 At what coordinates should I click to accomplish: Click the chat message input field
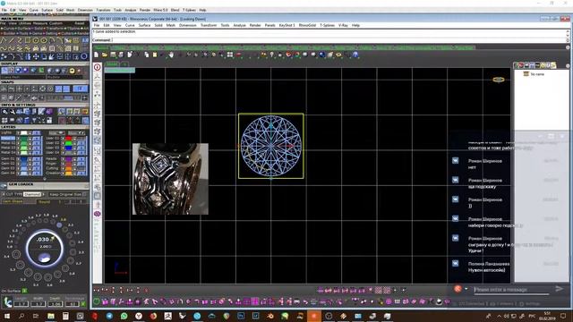(511, 290)
